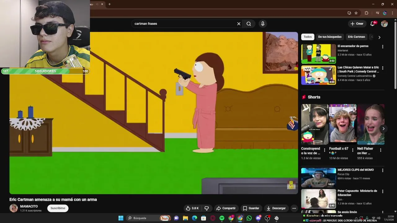Open Las Chicas Quieren Matar a Eric thumbnail
Image resolution: width=397 pixels, height=223 pixels.
(x=319, y=75)
